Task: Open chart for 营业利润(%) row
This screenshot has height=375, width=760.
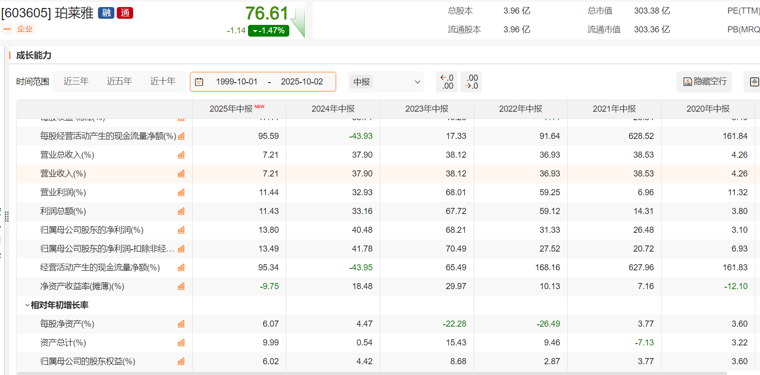Action: click(181, 192)
